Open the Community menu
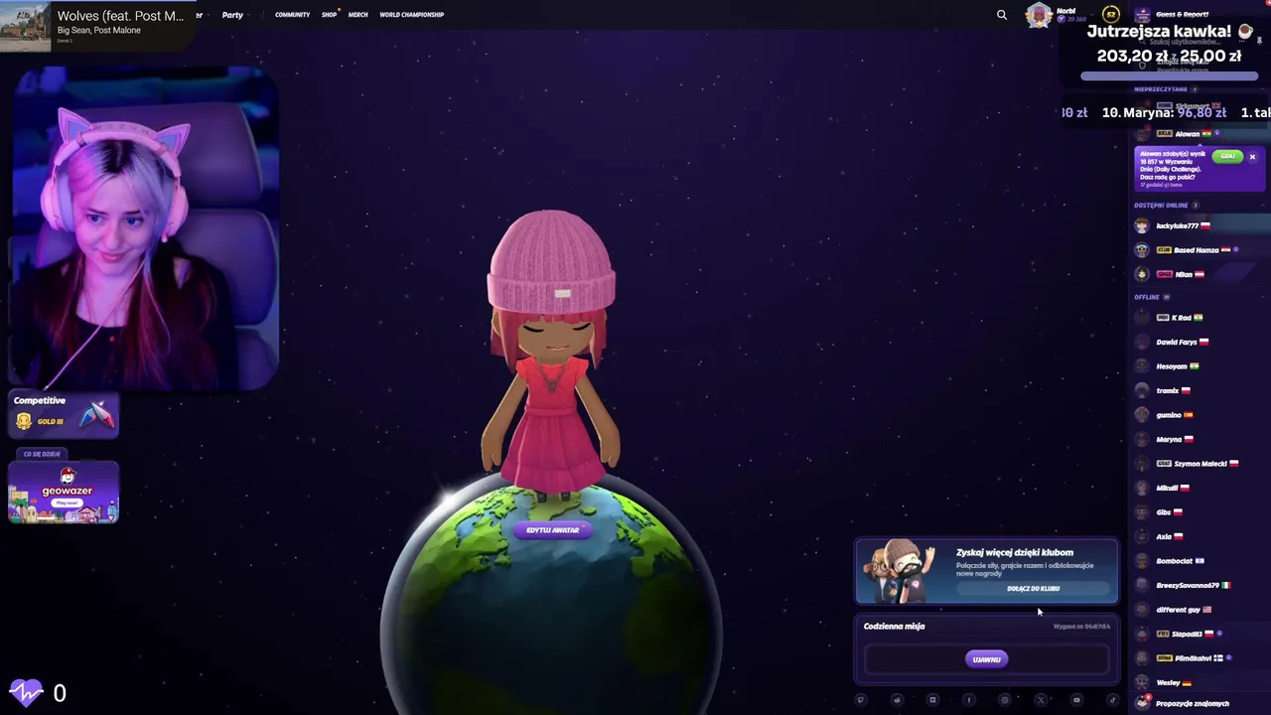 pyautogui.click(x=292, y=15)
